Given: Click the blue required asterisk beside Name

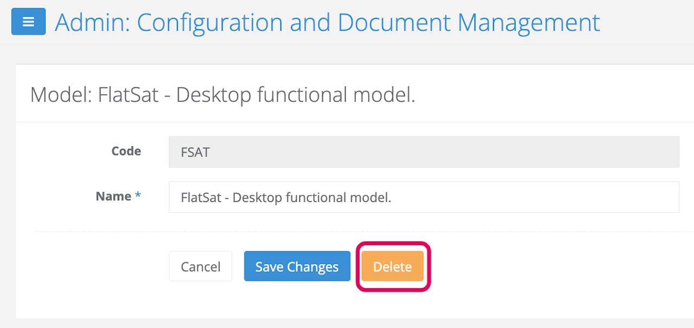Looking at the screenshot, I should pyautogui.click(x=138, y=196).
